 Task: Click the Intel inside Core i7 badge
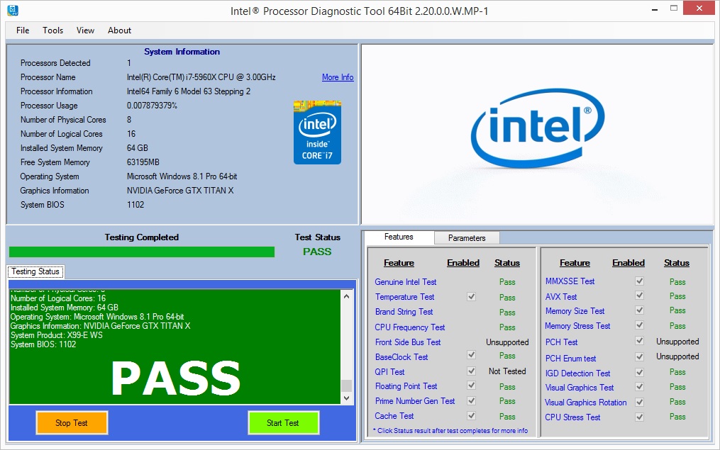click(x=317, y=133)
